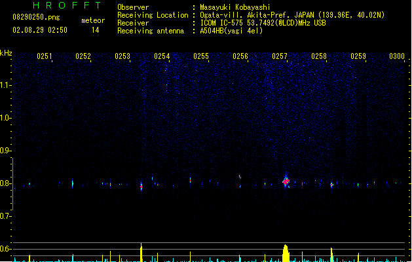Click the 0259 time marker
Image resolution: width=412 pixels, height=262 pixels.
pyautogui.click(x=358, y=56)
